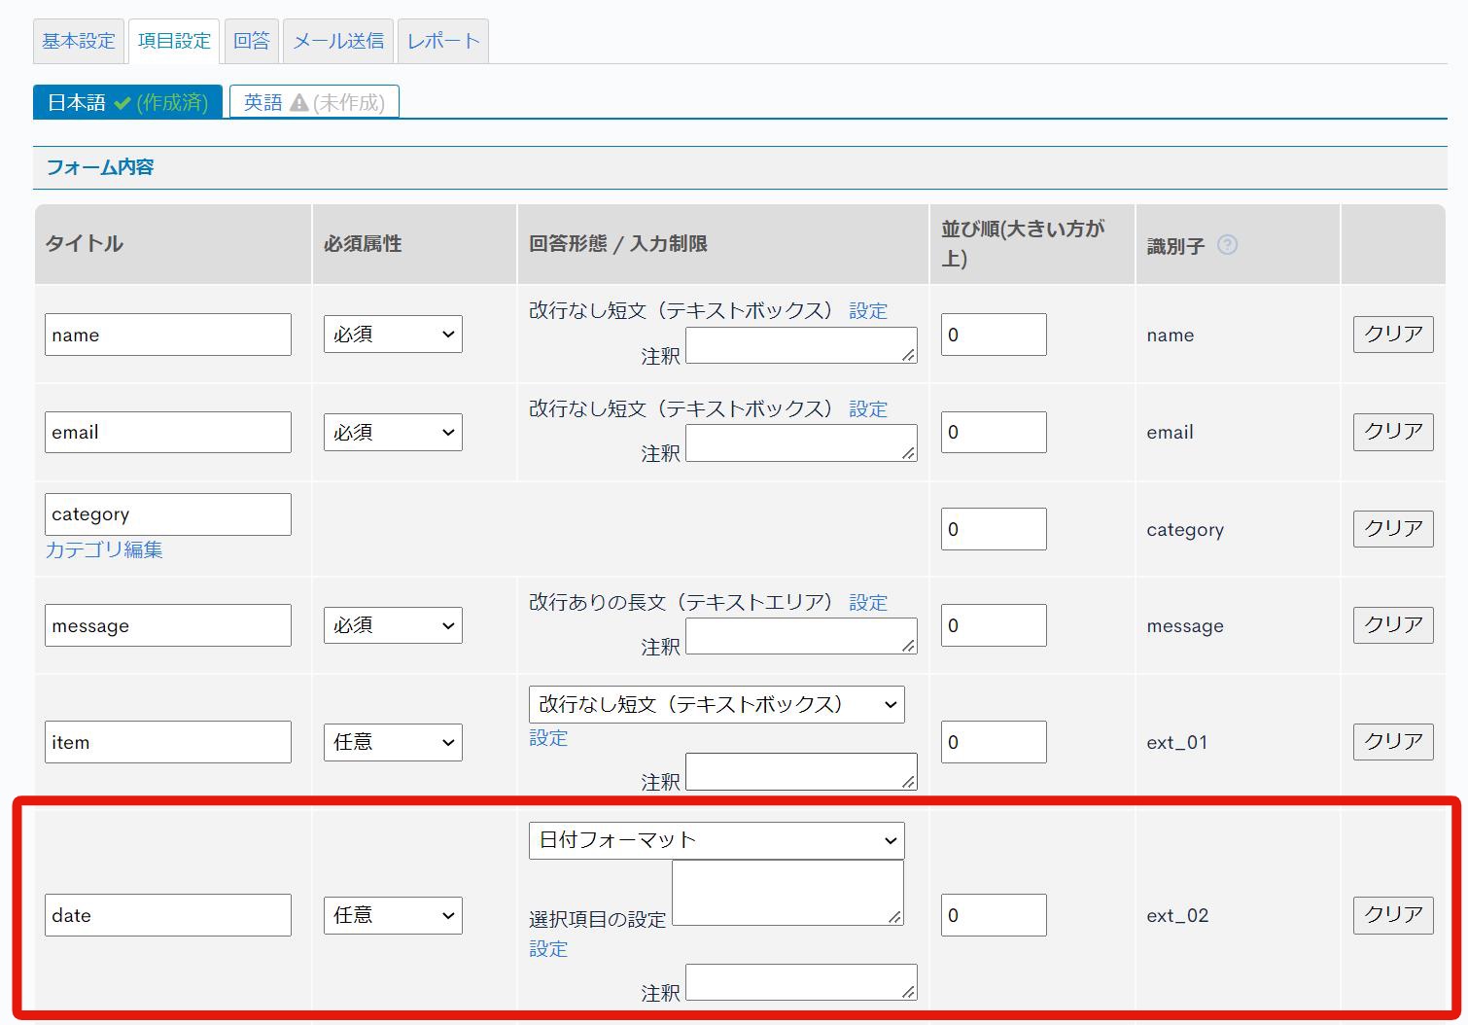This screenshot has width=1468, height=1025.
Task: Clear the item (ext_01) row with クリア
Action: 1393,742
